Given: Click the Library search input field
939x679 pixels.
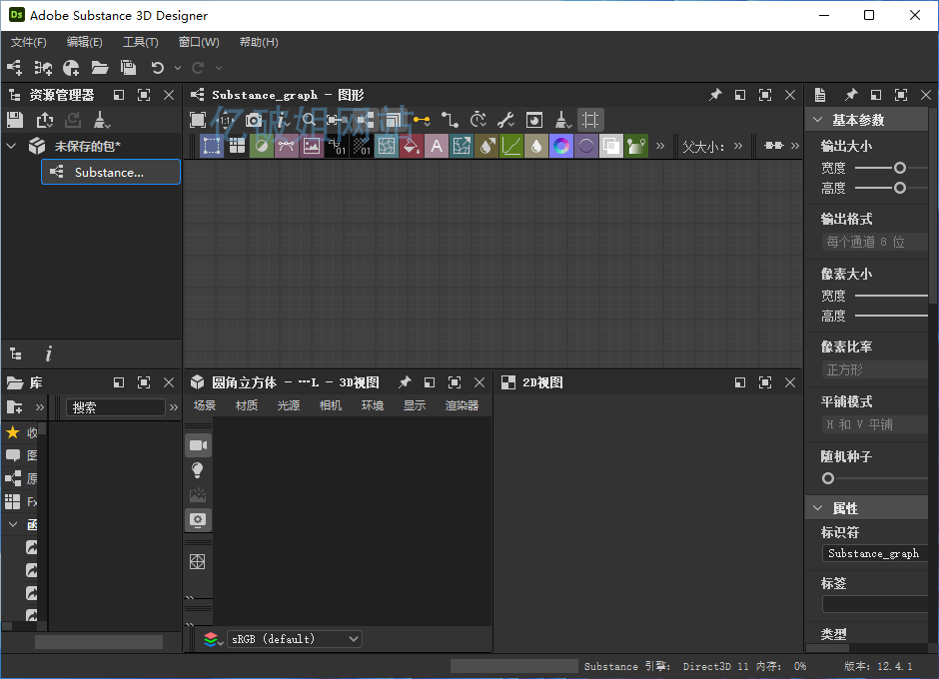Looking at the screenshot, I should [x=115, y=407].
